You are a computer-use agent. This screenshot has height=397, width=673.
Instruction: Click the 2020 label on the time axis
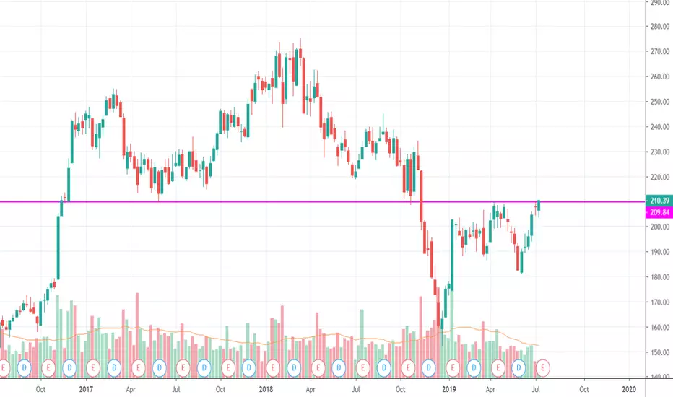(629, 389)
